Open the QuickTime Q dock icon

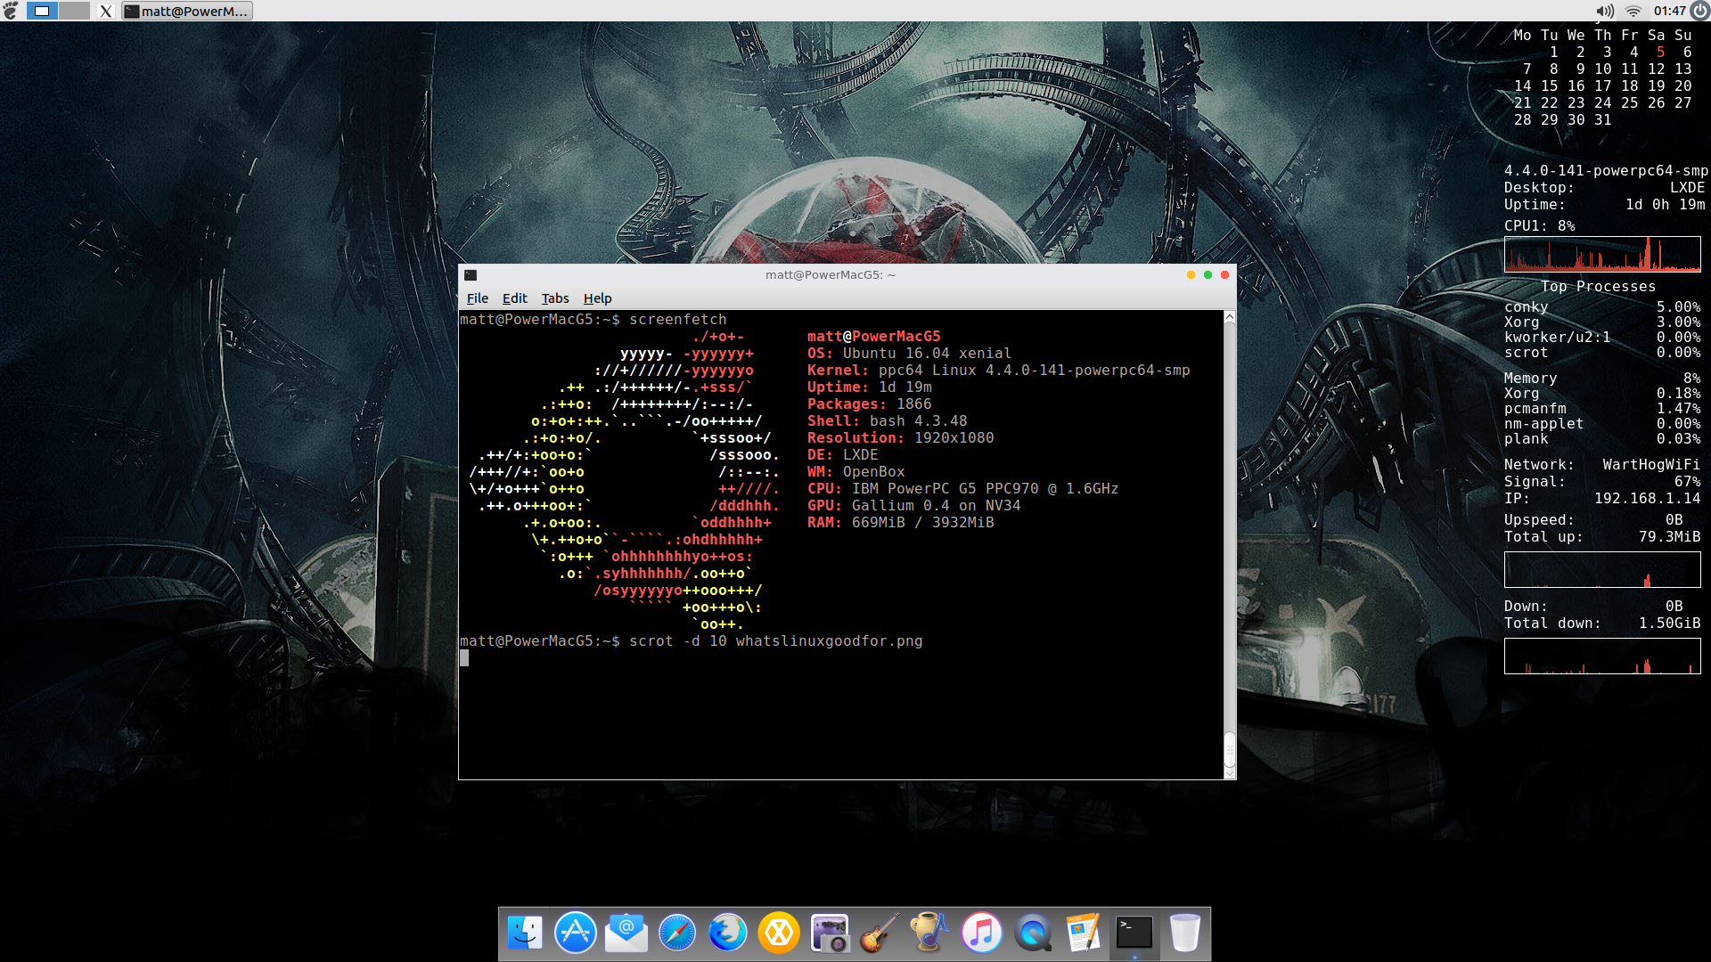coord(1032,933)
